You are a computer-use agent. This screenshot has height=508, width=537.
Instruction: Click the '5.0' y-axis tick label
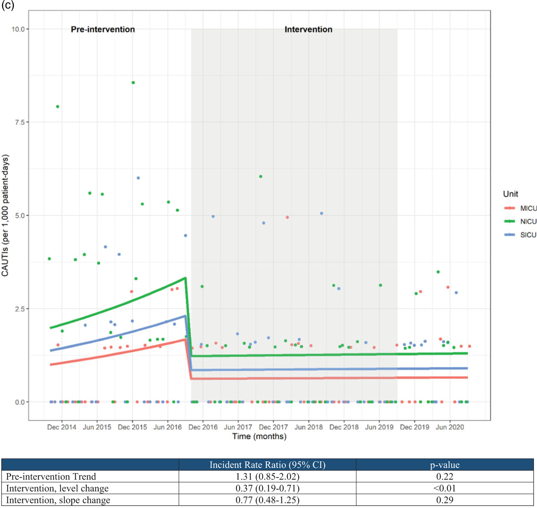tap(19, 215)
